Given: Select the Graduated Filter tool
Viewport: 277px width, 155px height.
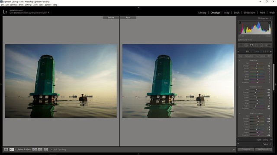Looking at the screenshot, I should [256, 45].
